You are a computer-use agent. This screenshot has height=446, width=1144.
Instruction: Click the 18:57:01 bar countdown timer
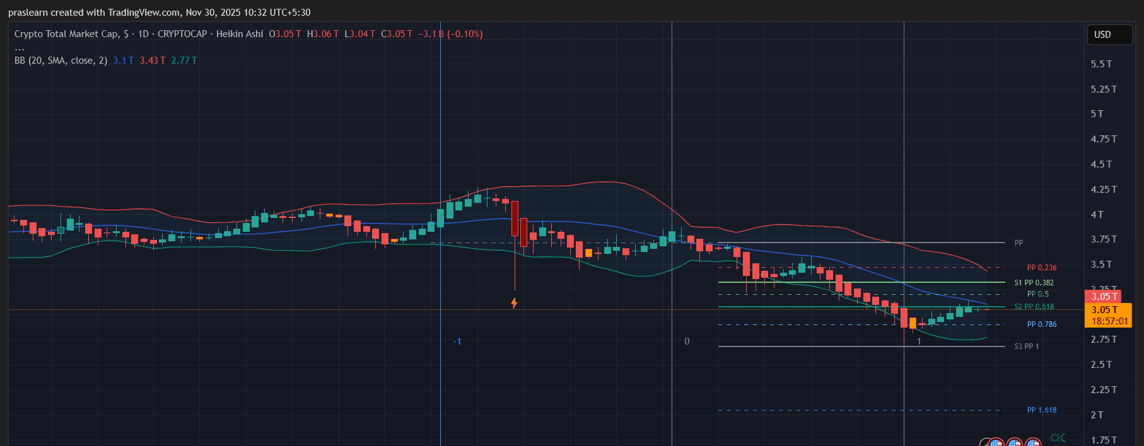pos(1109,321)
